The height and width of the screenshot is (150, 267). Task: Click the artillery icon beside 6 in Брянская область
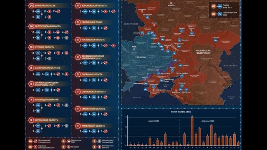pos(38,17)
